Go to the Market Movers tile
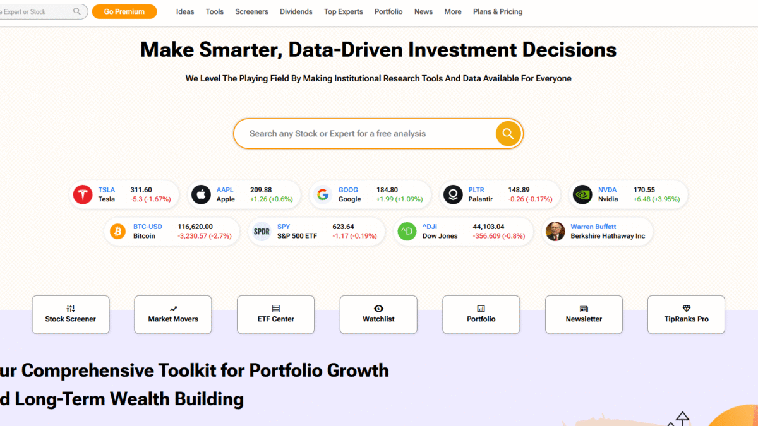 point(173,314)
